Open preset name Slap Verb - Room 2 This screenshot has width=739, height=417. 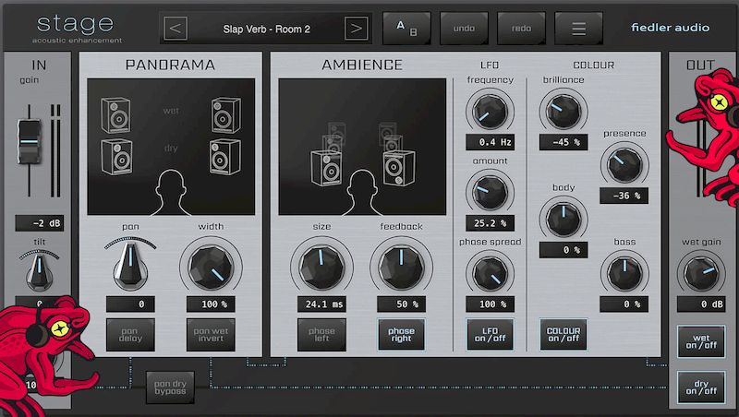point(266,30)
